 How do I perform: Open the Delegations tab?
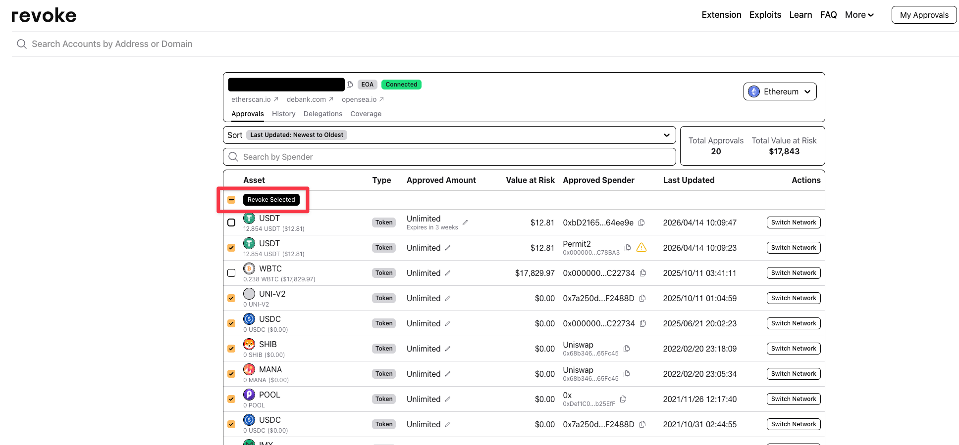click(322, 114)
